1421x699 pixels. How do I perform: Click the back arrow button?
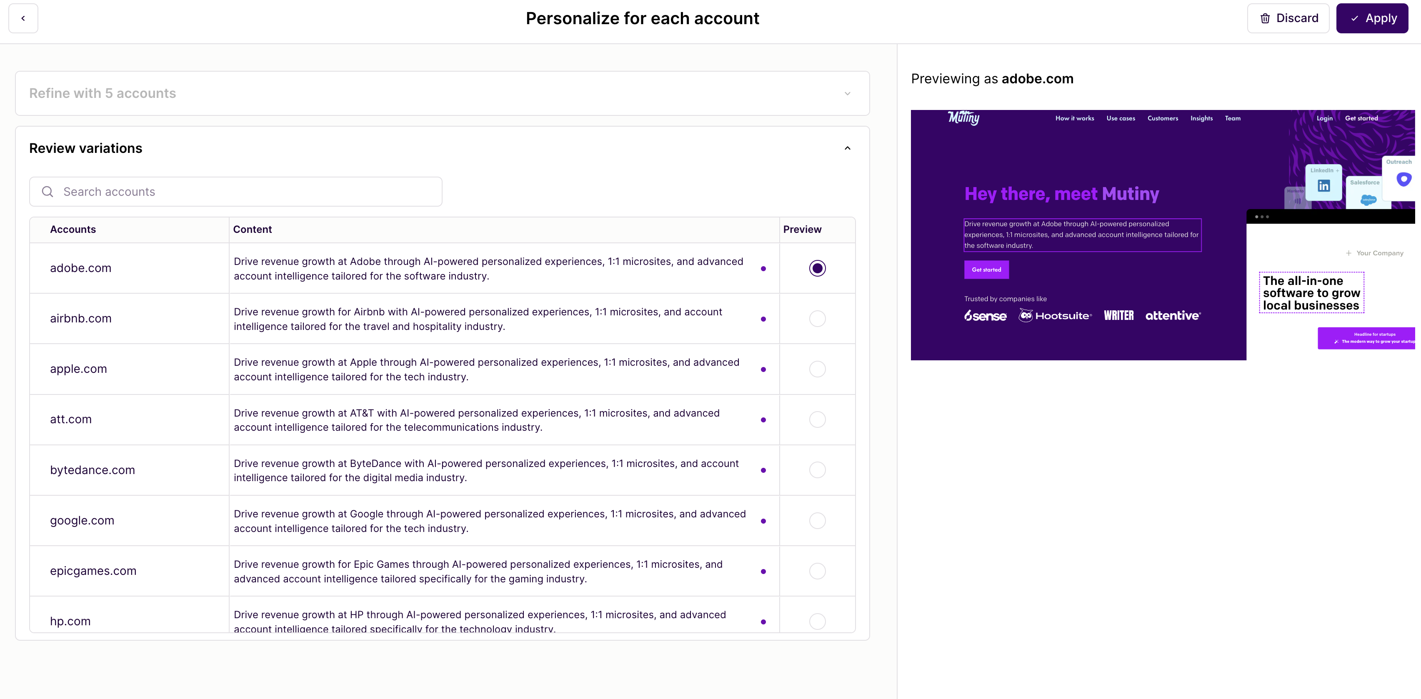click(x=23, y=18)
